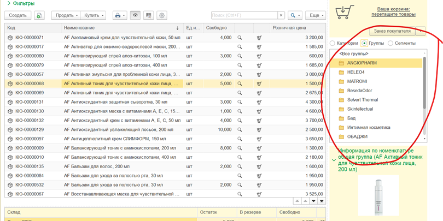Screen dimensions: 443x221
Task: Select the Группы radio button
Action: (364, 44)
